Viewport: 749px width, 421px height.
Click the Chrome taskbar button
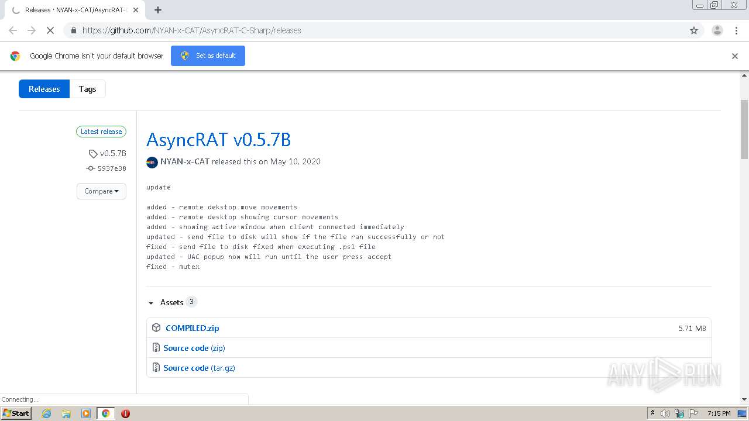[x=105, y=413]
